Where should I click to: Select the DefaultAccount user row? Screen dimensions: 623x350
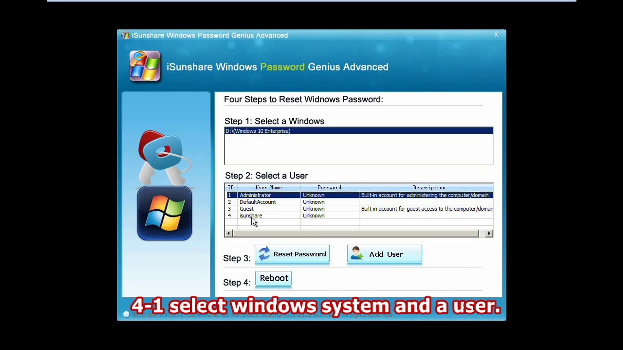click(x=360, y=202)
